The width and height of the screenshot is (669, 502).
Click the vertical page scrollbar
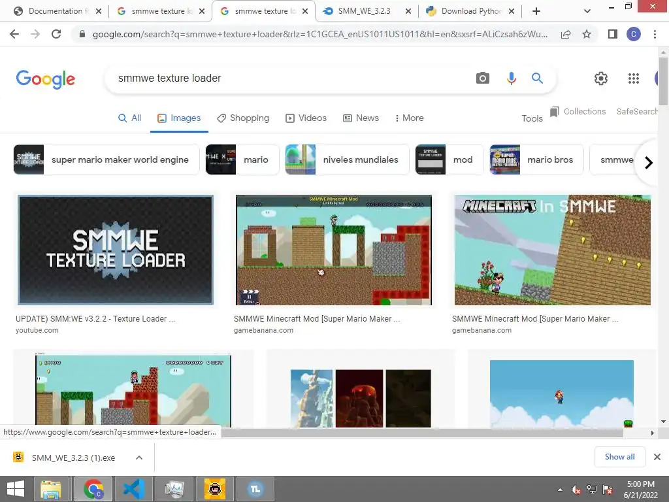(x=663, y=81)
